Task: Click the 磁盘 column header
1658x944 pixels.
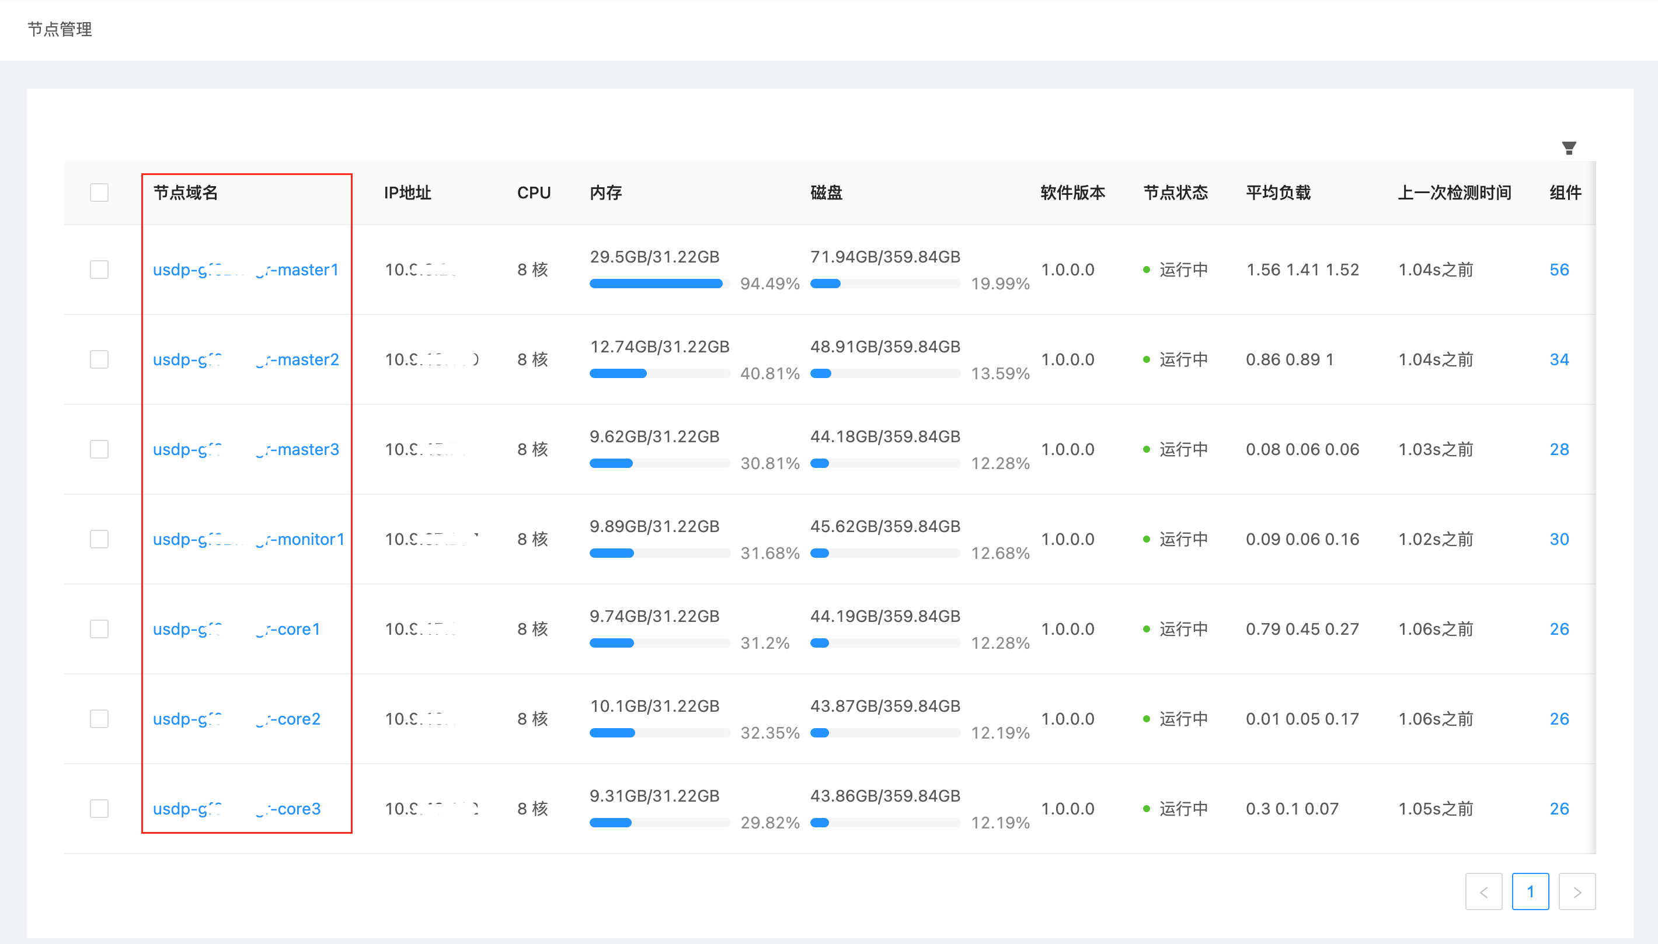Action: pyautogui.click(x=827, y=193)
